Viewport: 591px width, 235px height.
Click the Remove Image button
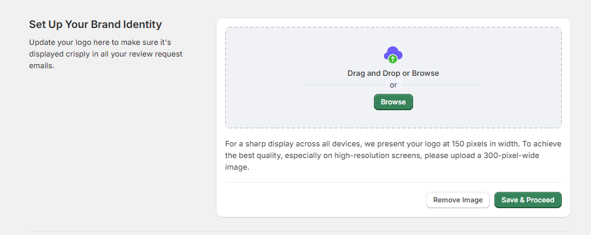(458, 200)
